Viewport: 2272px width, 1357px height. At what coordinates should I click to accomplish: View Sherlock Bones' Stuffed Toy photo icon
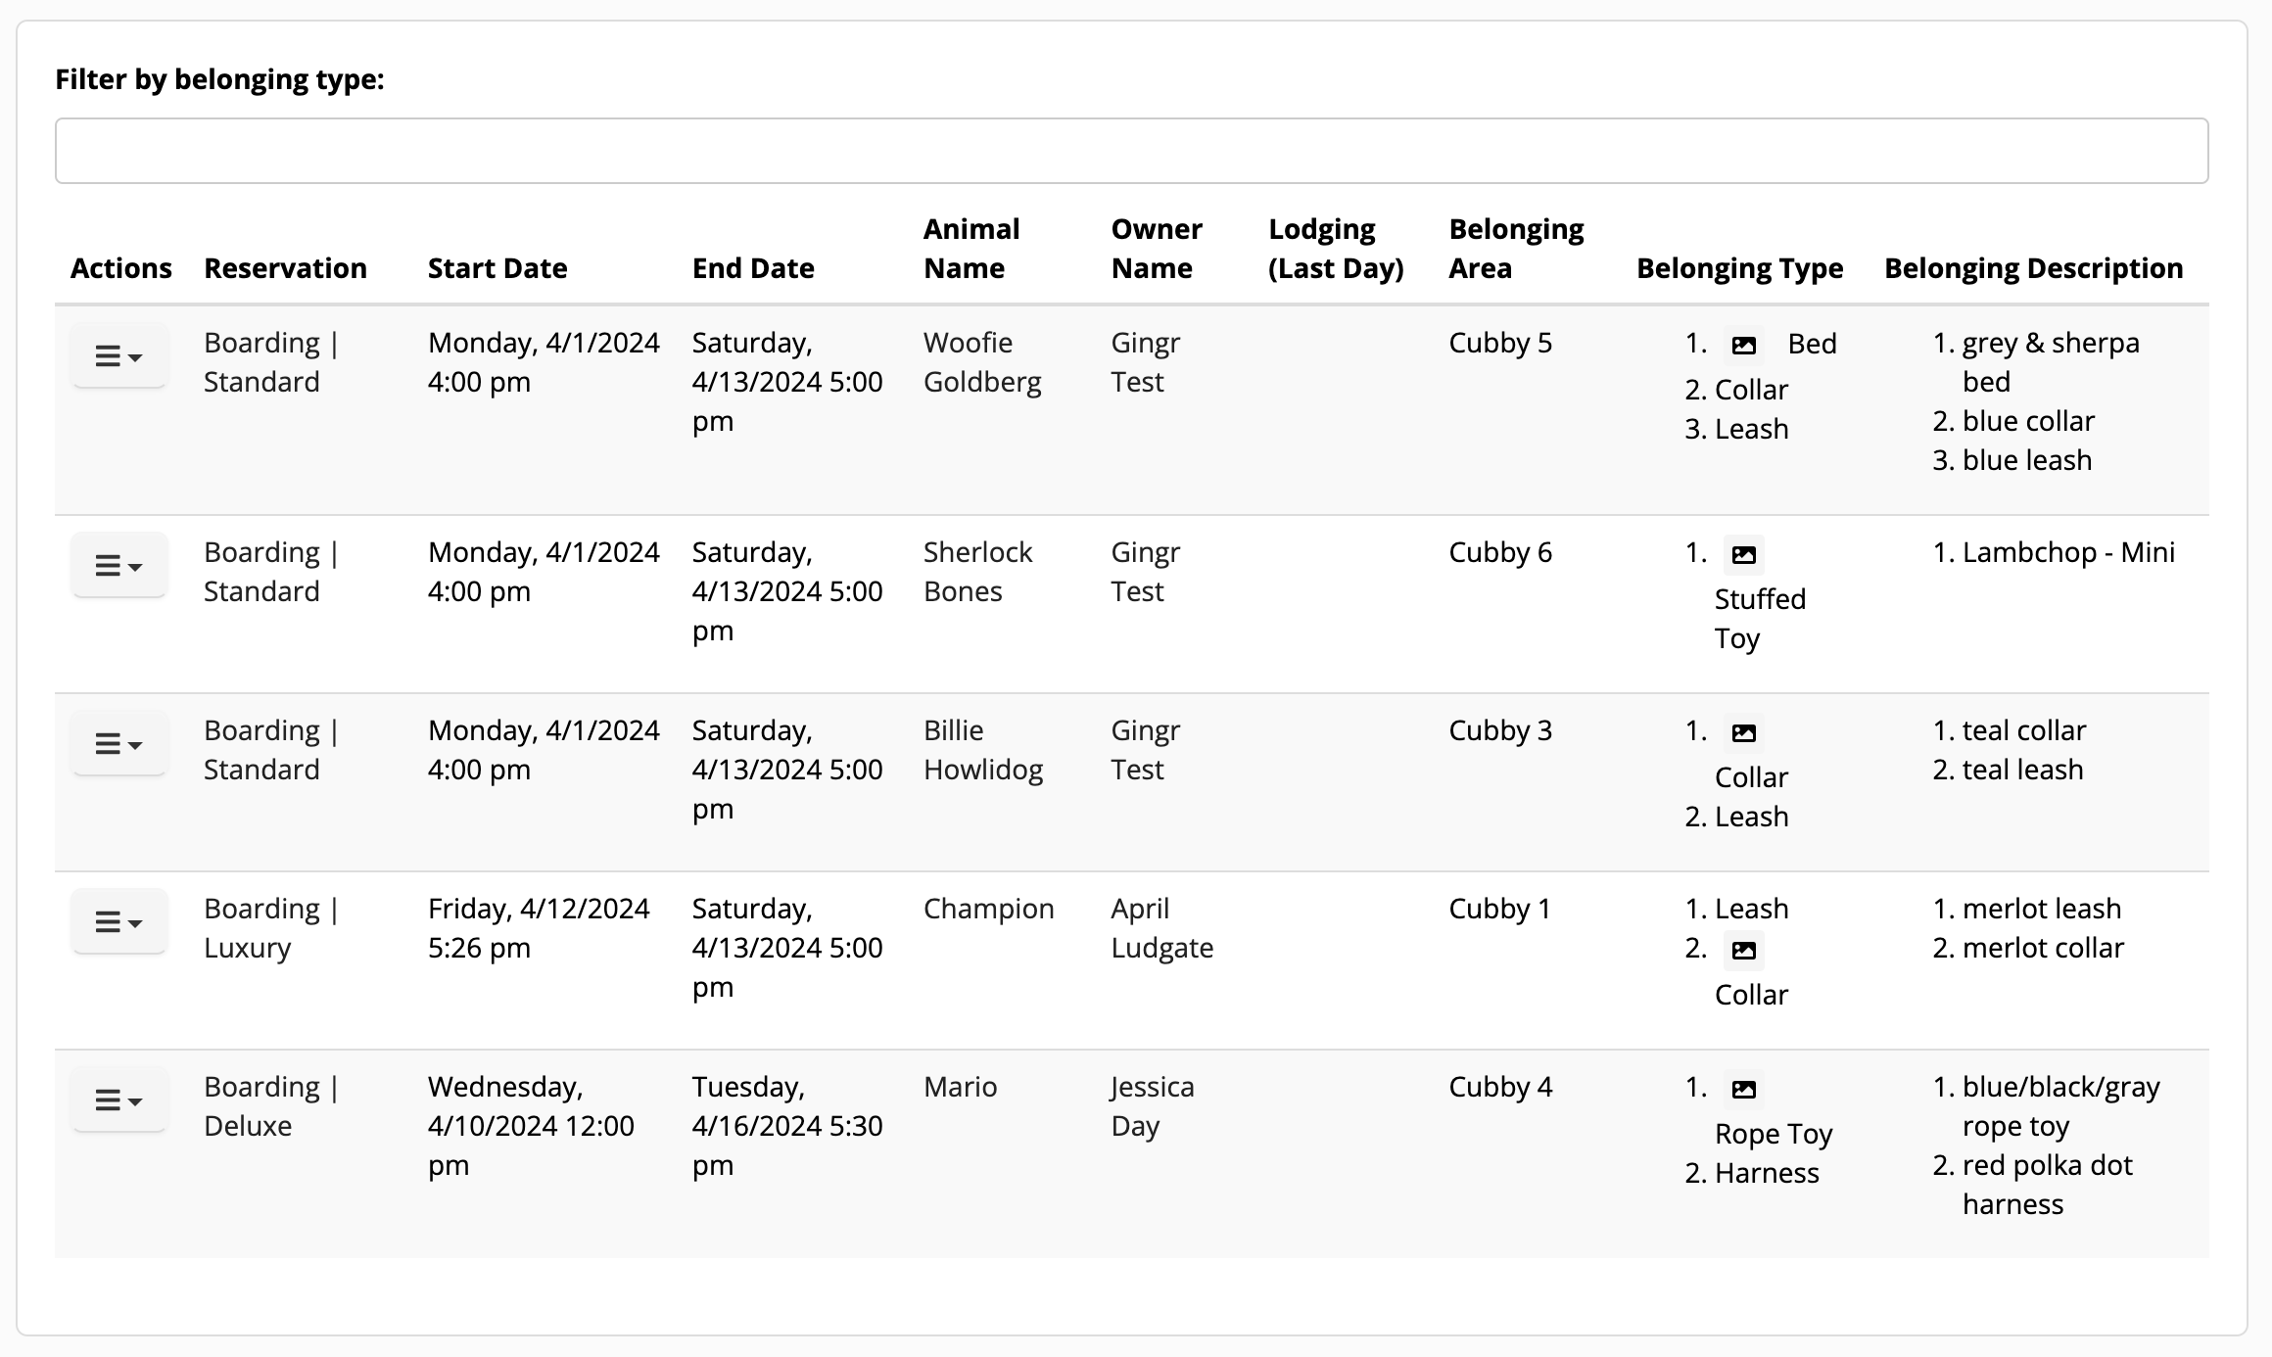click(x=1744, y=555)
